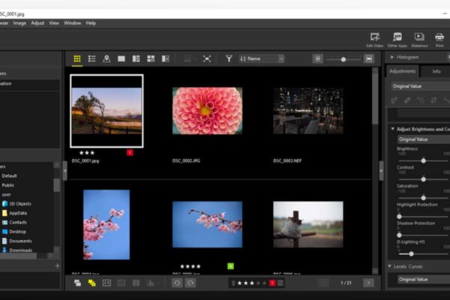Open the Name sort order dropdown
Screen dimensions: 450x300
(262, 58)
